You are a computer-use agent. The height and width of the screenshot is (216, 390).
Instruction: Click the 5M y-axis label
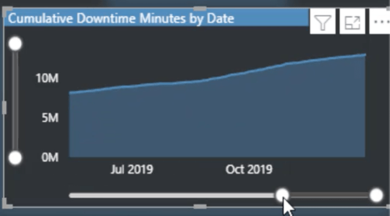[50, 118]
